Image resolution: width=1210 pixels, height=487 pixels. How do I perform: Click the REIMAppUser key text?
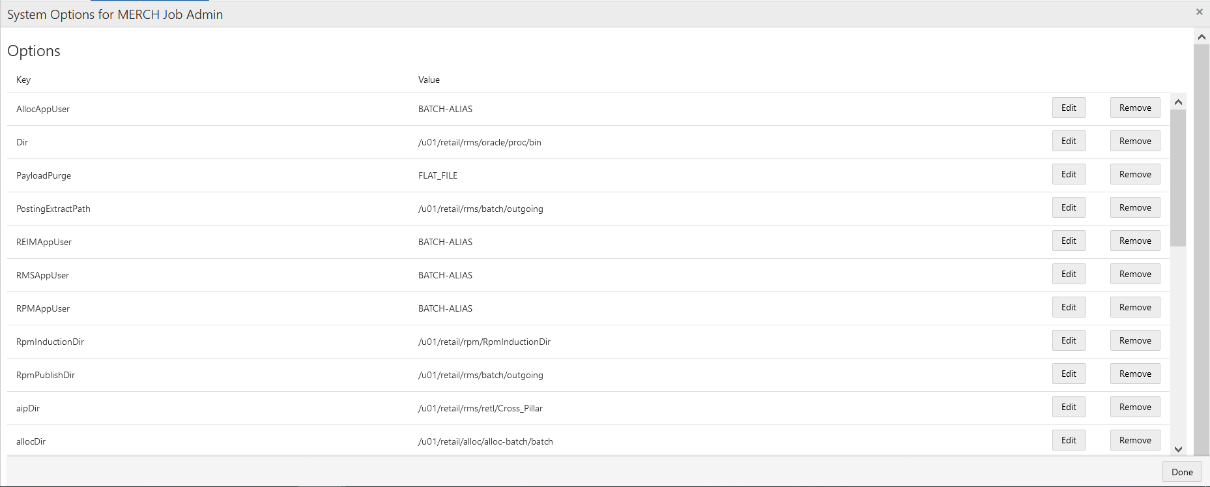(x=44, y=242)
